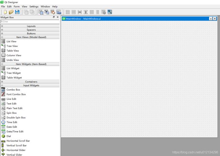Image resolution: width=220 pixels, height=156 pixels.
Task: Activate Edit Widgets mode icon
Action: pos(41,12)
